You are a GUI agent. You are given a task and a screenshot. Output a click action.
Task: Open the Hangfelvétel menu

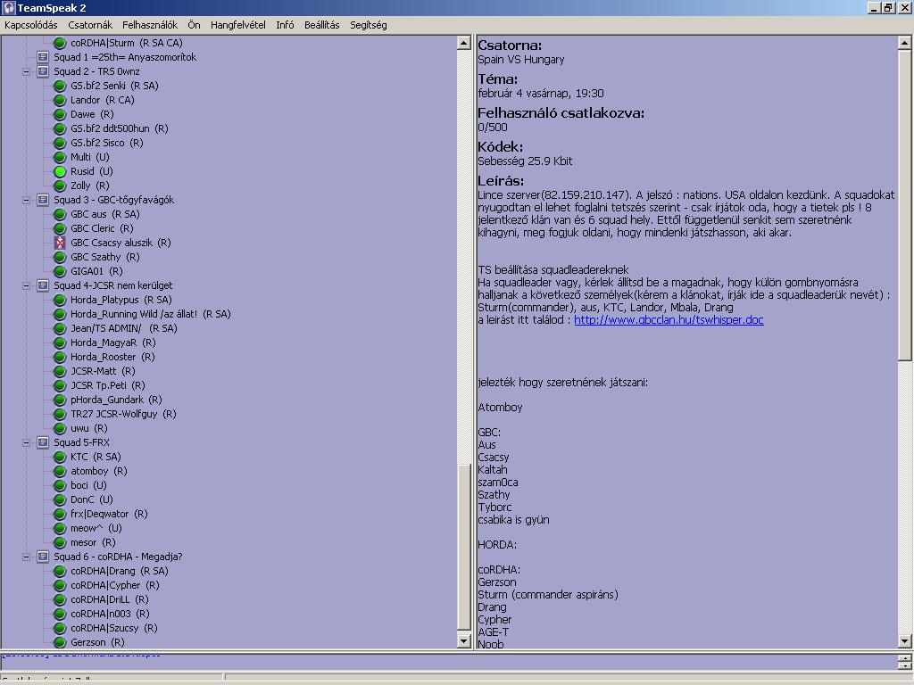tap(237, 25)
